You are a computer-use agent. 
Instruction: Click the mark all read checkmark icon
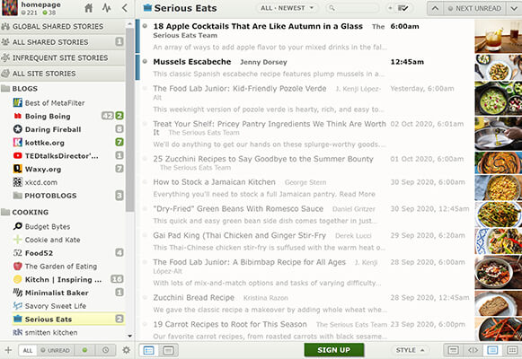click(x=403, y=8)
